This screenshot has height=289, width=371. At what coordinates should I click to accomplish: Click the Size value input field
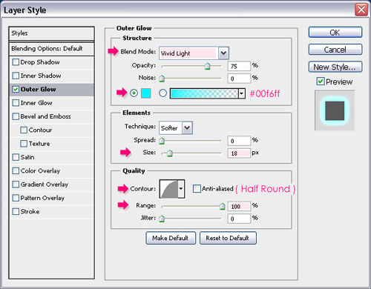[239, 153]
